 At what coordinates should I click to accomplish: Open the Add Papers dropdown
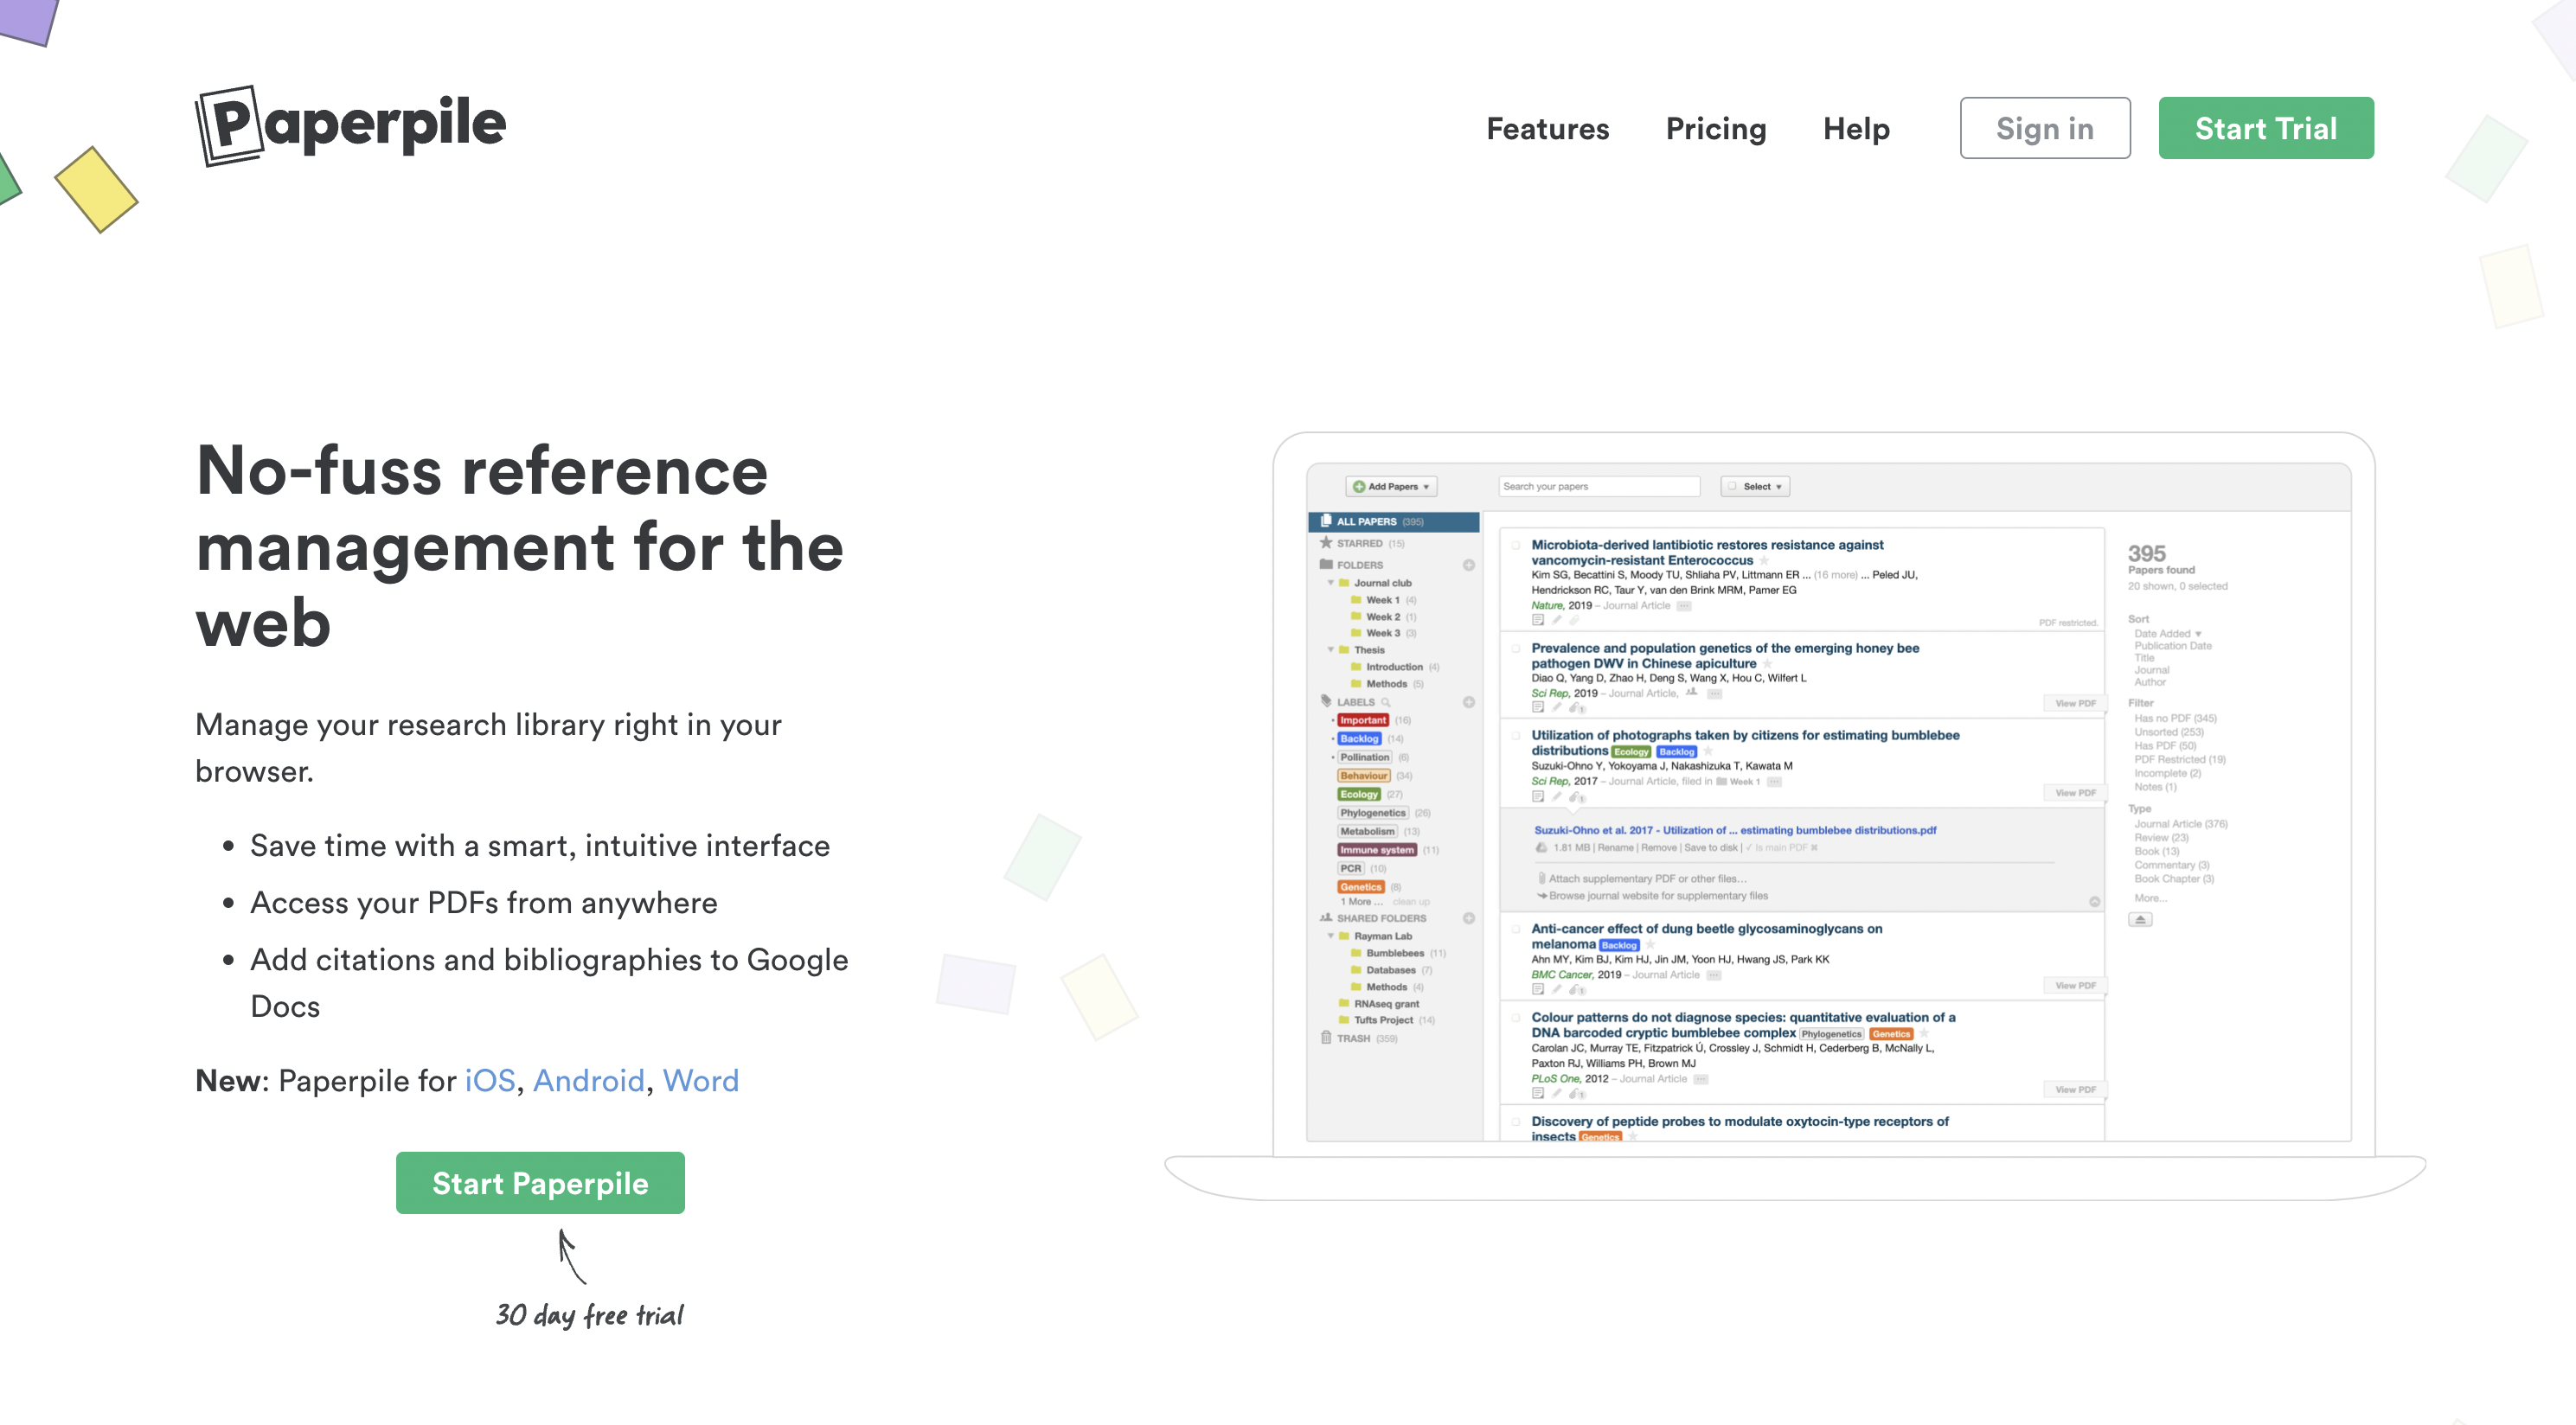click(1391, 487)
